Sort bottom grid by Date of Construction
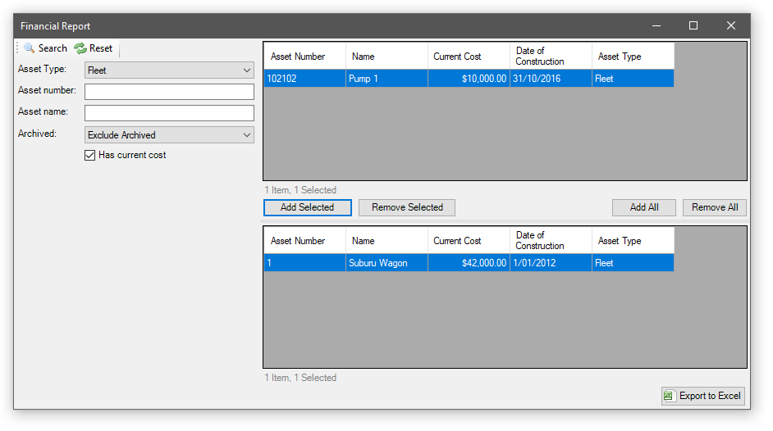This screenshot has height=431, width=773. 551,241
